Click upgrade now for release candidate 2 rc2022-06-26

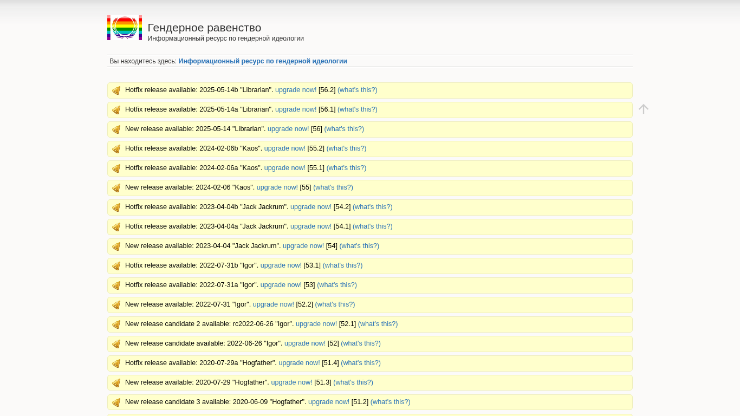point(316,324)
